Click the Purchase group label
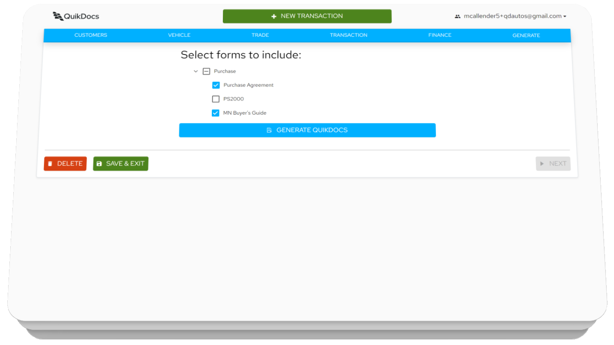Viewport: 614px width, 345px height. [x=225, y=71]
